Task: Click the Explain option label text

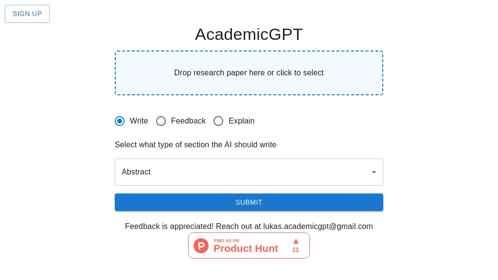Action: pyautogui.click(x=242, y=121)
